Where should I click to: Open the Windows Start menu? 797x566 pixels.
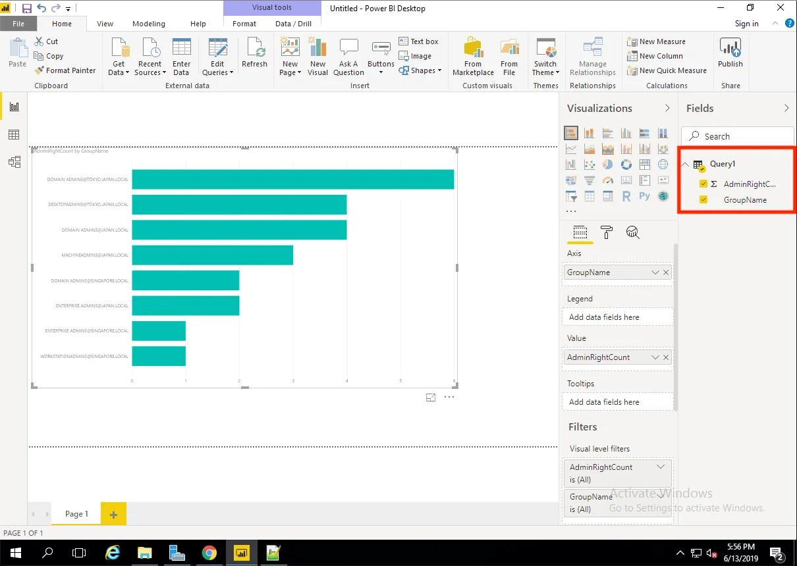point(14,553)
